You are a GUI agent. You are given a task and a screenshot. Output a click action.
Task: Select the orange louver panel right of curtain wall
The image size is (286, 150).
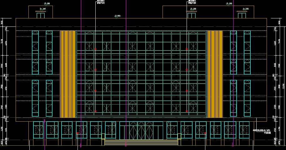(x=215, y=74)
